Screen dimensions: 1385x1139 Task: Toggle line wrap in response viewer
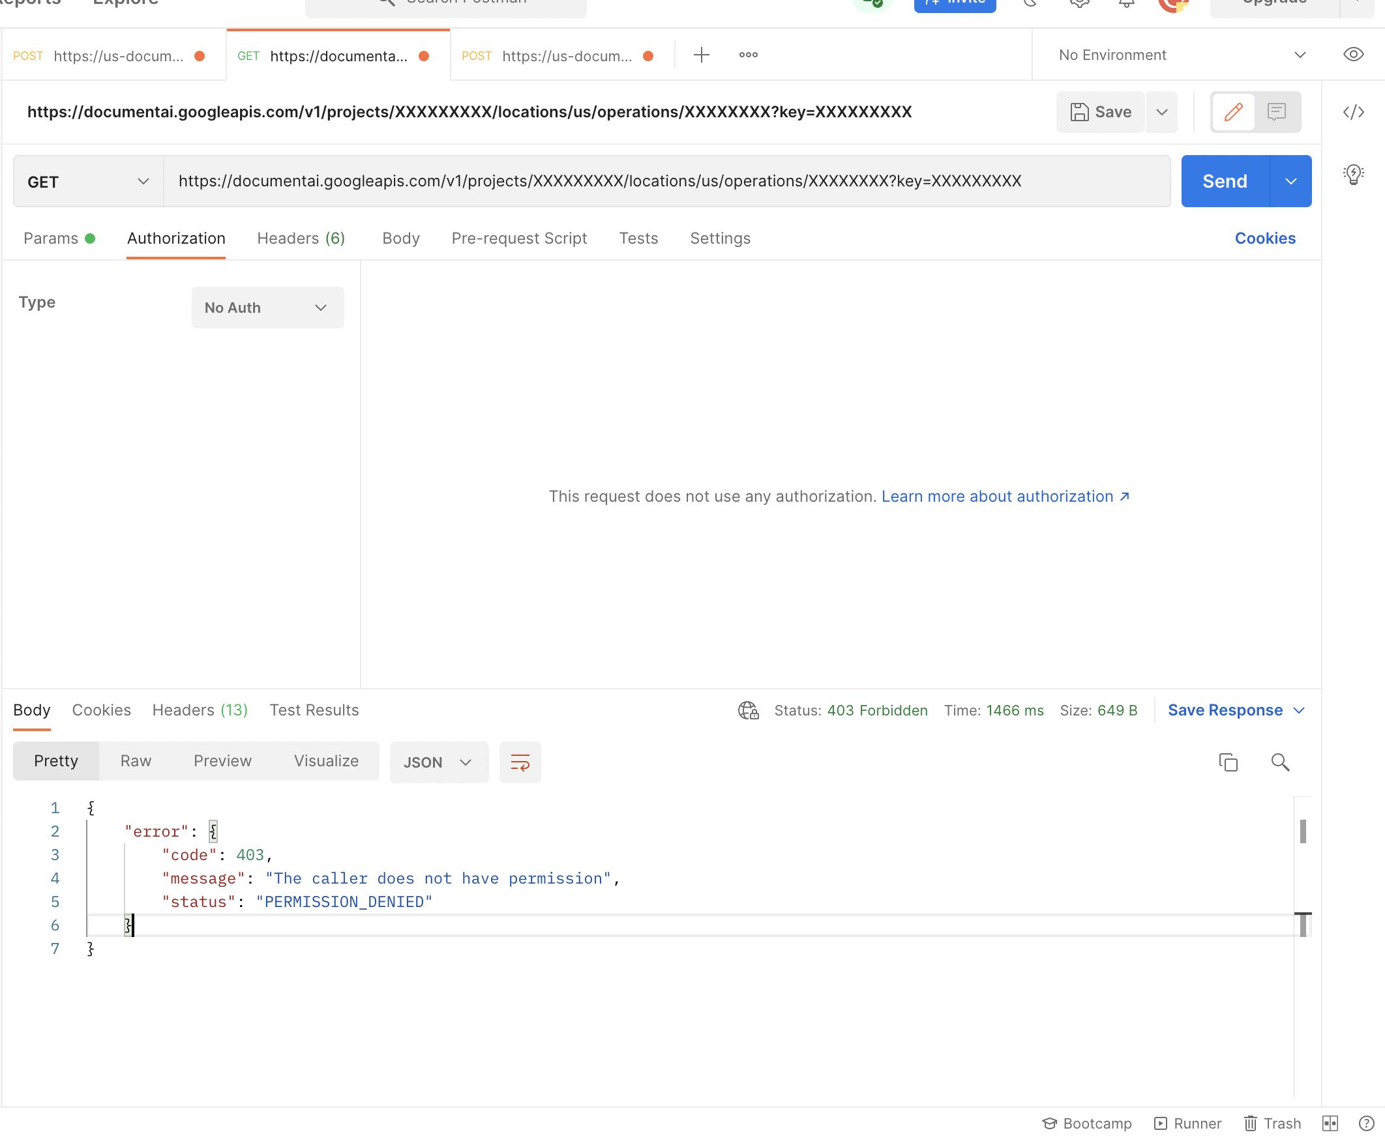point(520,762)
